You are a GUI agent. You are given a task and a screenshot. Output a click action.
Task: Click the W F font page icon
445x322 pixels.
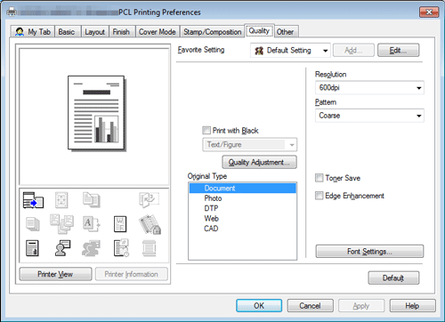(x=120, y=224)
